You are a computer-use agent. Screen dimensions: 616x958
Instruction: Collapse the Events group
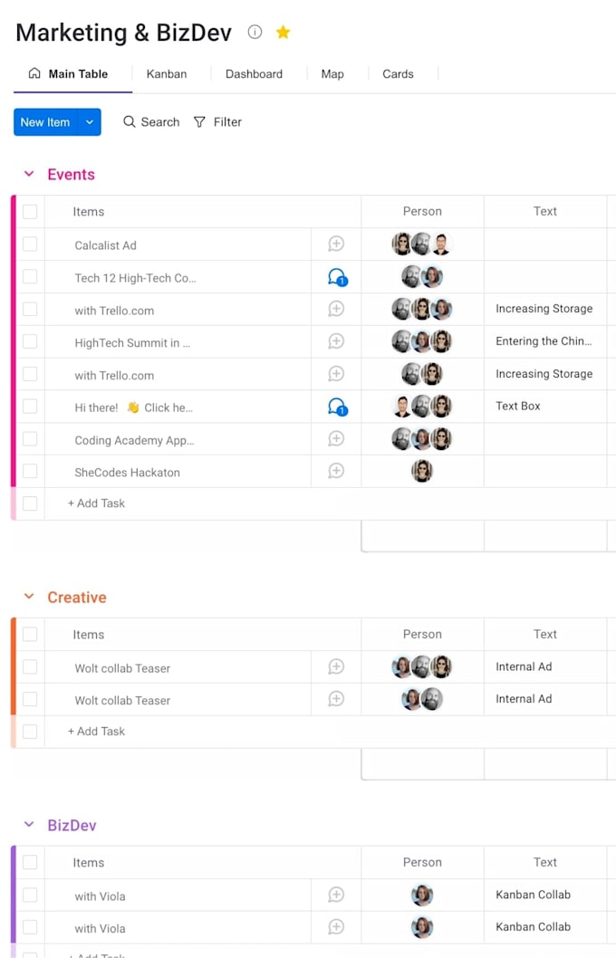click(29, 174)
